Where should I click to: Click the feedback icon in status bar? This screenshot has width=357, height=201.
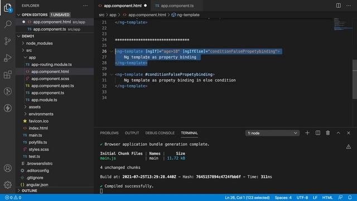[x=340, y=197]
